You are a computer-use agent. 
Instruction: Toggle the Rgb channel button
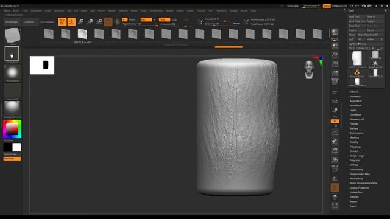[x=146, y=19]
